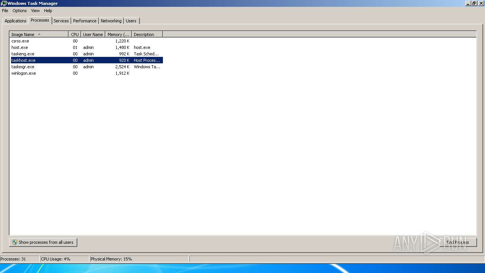Click CPU value 01 for host.exe
This screenshot has height=273, width=485.
(75, 47)
